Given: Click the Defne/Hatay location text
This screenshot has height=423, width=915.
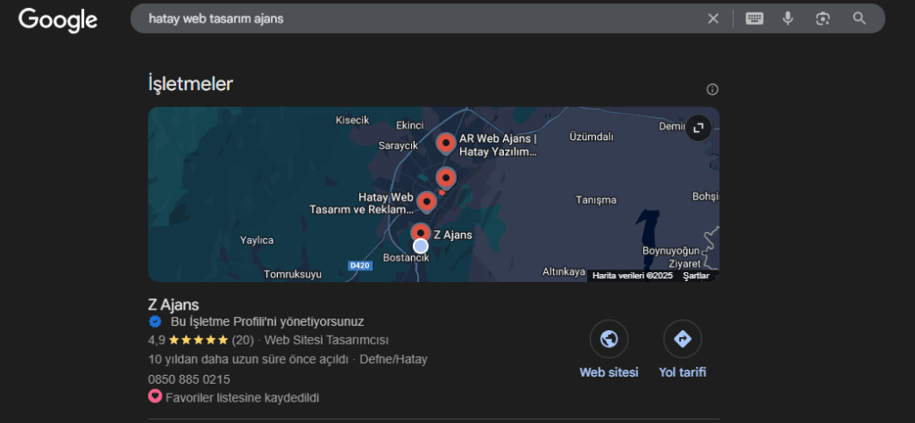Looking at the screenshot, I should pos(393,360).
